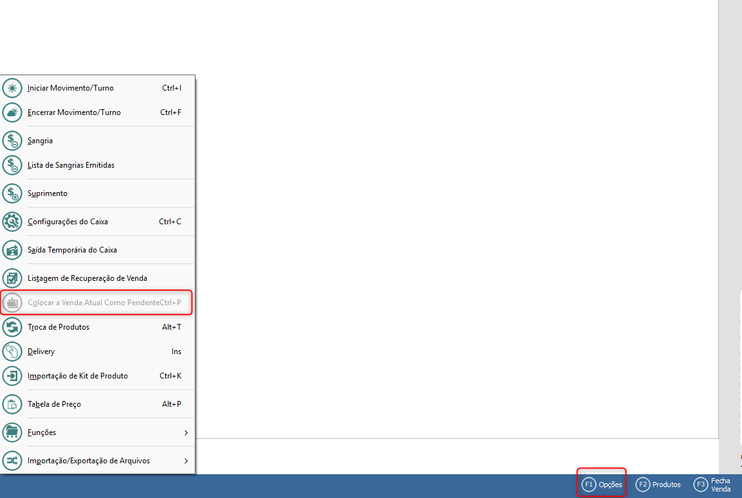Screen dimensions: 742x498
Task: Expand the Funções submenu arrow
Action: 186,432
